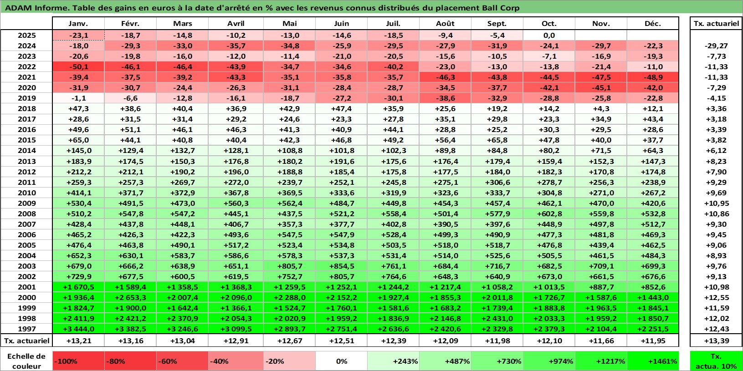Select the 'Janv.' column header
This screenshot has height=371, width=743.
79,24
